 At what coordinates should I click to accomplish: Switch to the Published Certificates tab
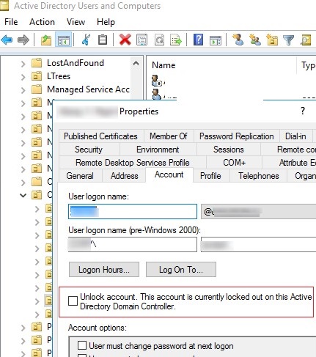coord(100,136)
